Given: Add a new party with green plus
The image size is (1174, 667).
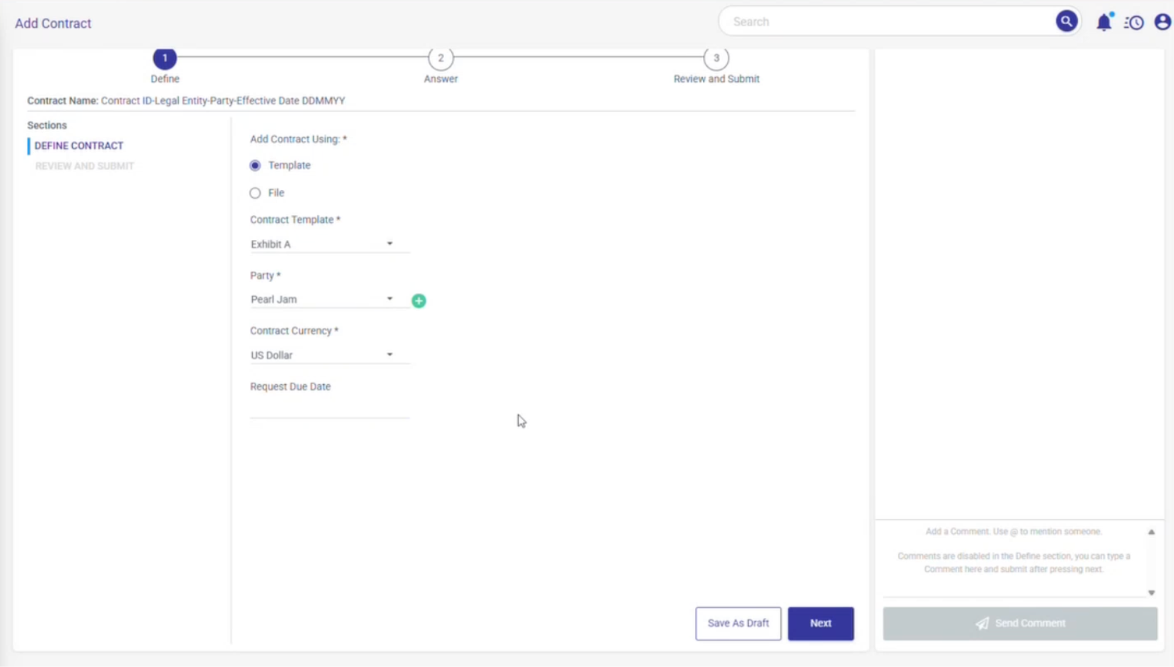Looking at the screenshot, I should click(x=418, y=301).
